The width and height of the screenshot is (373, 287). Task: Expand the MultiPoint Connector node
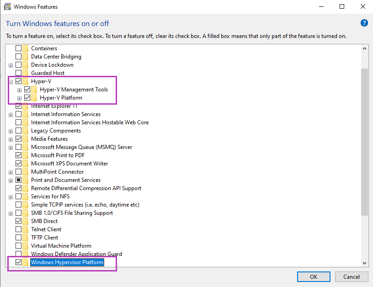(x=11, y=173)
